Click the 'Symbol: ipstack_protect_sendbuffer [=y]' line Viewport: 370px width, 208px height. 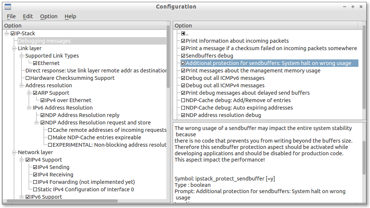225,179
